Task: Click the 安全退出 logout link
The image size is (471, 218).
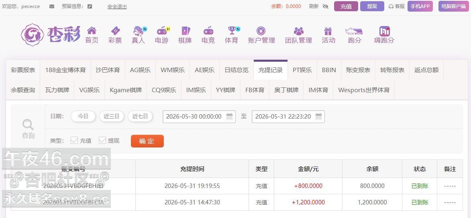Action: 117,6
